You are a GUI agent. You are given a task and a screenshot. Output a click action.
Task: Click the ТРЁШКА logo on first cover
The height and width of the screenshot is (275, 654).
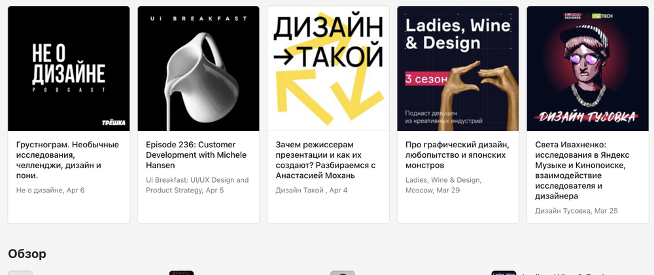(113, 122)
